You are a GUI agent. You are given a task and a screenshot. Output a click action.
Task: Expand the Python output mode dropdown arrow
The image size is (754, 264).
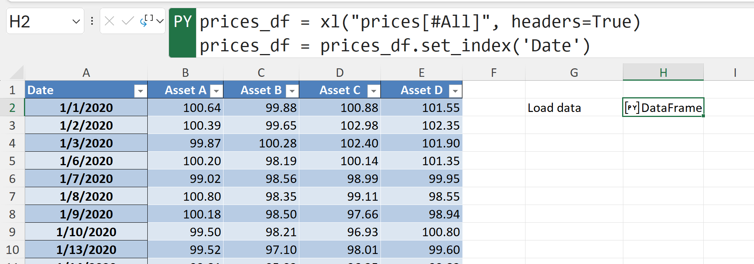coord(160,21)
